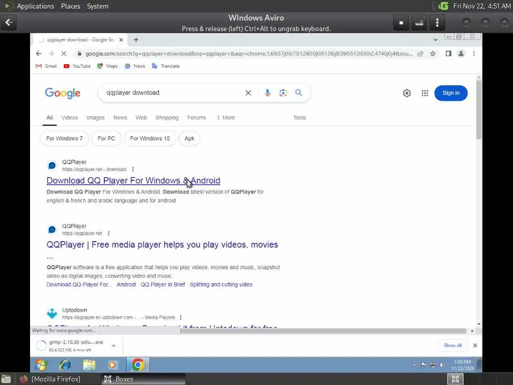Viewport: 513px width, 385px height.
Task: Open a new Chrome tab
Action: click(136, 40)
